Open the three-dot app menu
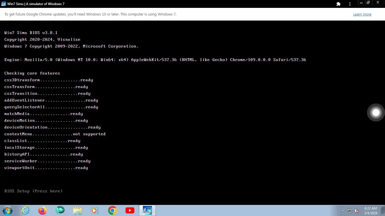Image resolution: width=385 pixels, height=216 pixels. pyautogui.click(x=350, y=4)
